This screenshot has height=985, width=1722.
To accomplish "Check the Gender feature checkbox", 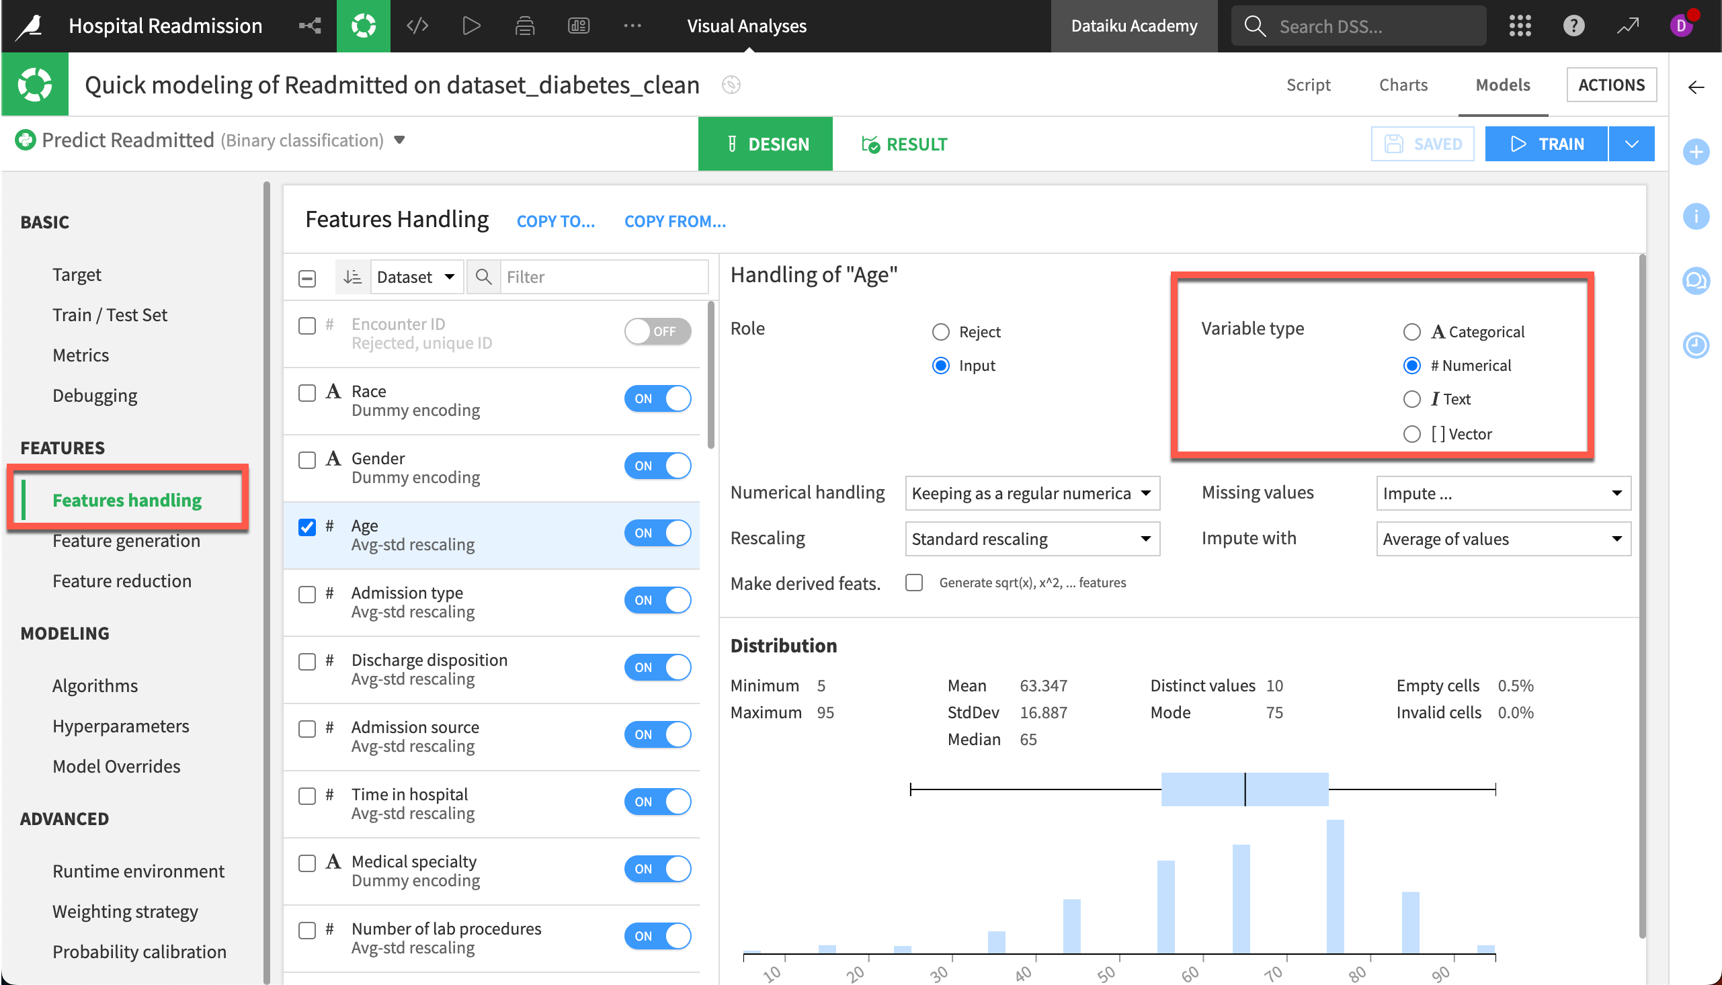I will coord(307,460).
